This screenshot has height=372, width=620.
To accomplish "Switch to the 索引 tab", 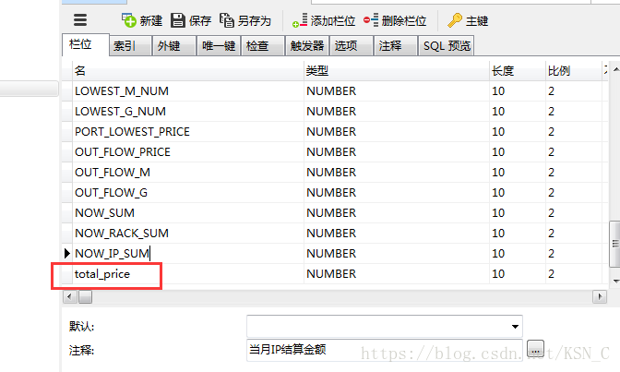I will click(130, 46).
